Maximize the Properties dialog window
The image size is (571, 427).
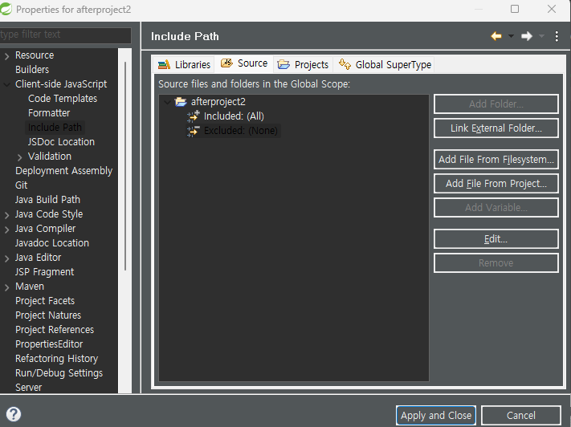515,9
